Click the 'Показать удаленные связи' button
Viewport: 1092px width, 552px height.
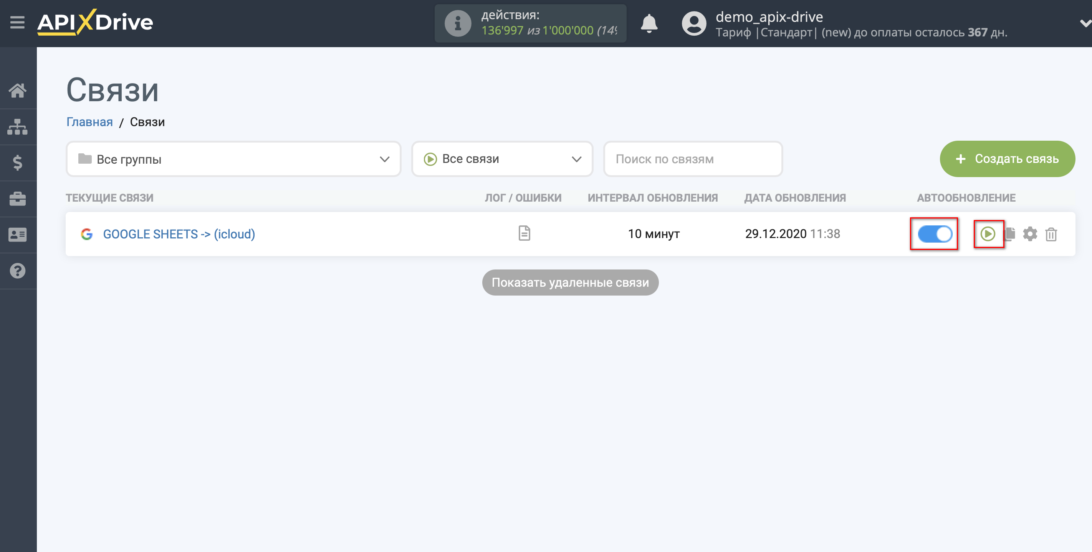tap(570, 283)
